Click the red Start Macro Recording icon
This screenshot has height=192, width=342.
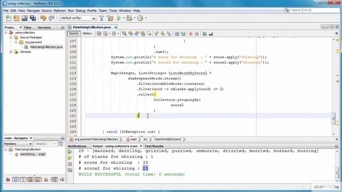pyautogui.click(x=191, y=34)
